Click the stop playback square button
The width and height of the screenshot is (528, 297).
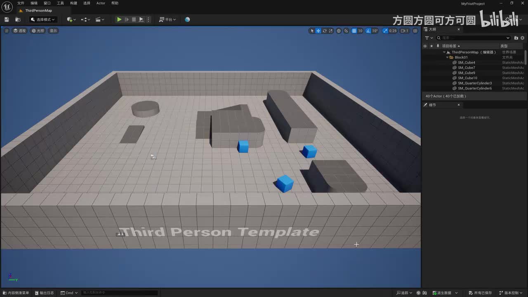click(x=134, y=19)
